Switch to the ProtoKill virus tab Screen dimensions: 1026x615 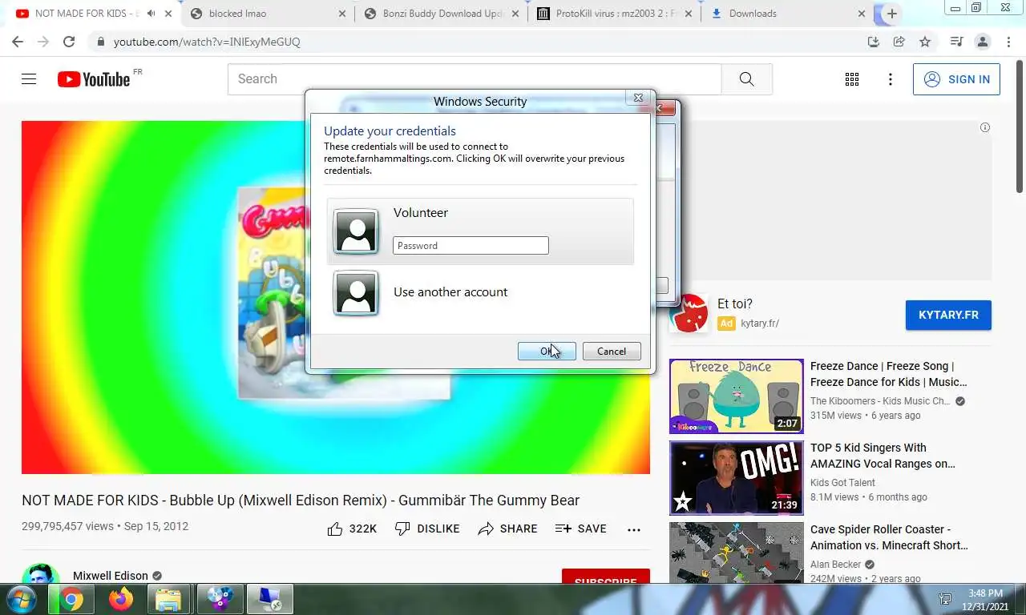[x=614, y=14]
